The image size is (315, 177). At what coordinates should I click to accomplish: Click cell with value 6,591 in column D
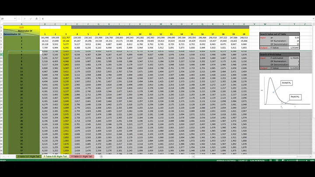click(x=66, y=48)
